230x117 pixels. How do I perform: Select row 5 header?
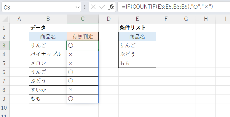click(4, 63)
